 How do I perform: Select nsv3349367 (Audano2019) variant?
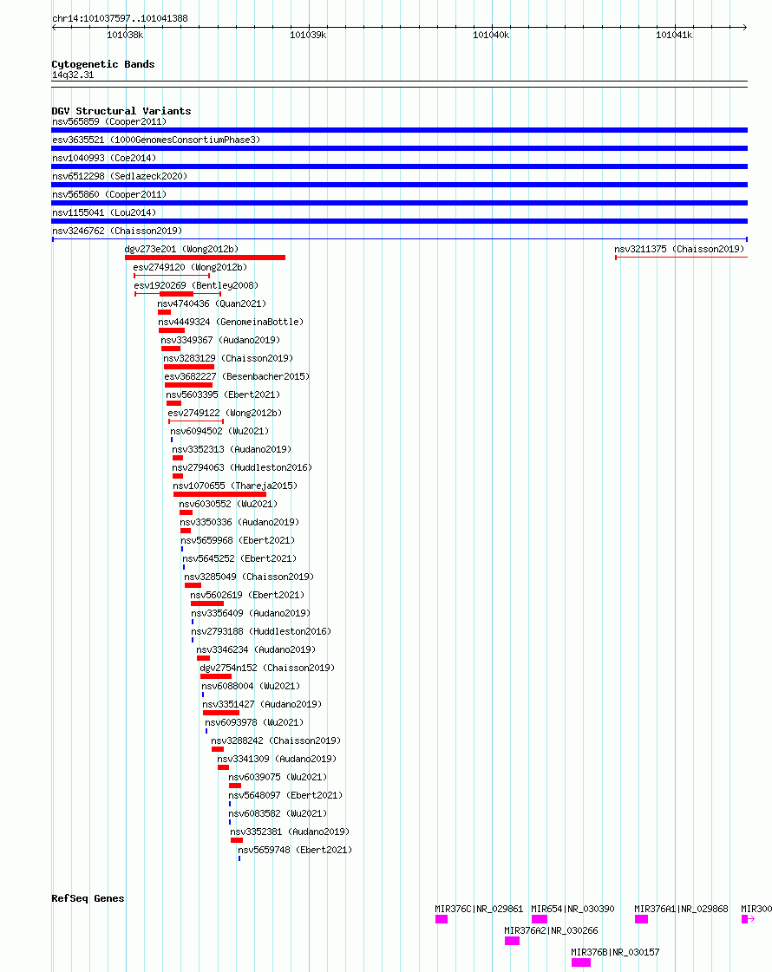tap(220, 340)
